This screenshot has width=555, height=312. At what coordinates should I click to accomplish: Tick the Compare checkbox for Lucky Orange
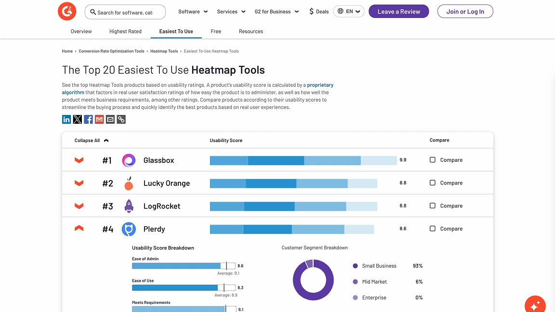point(433,183)
